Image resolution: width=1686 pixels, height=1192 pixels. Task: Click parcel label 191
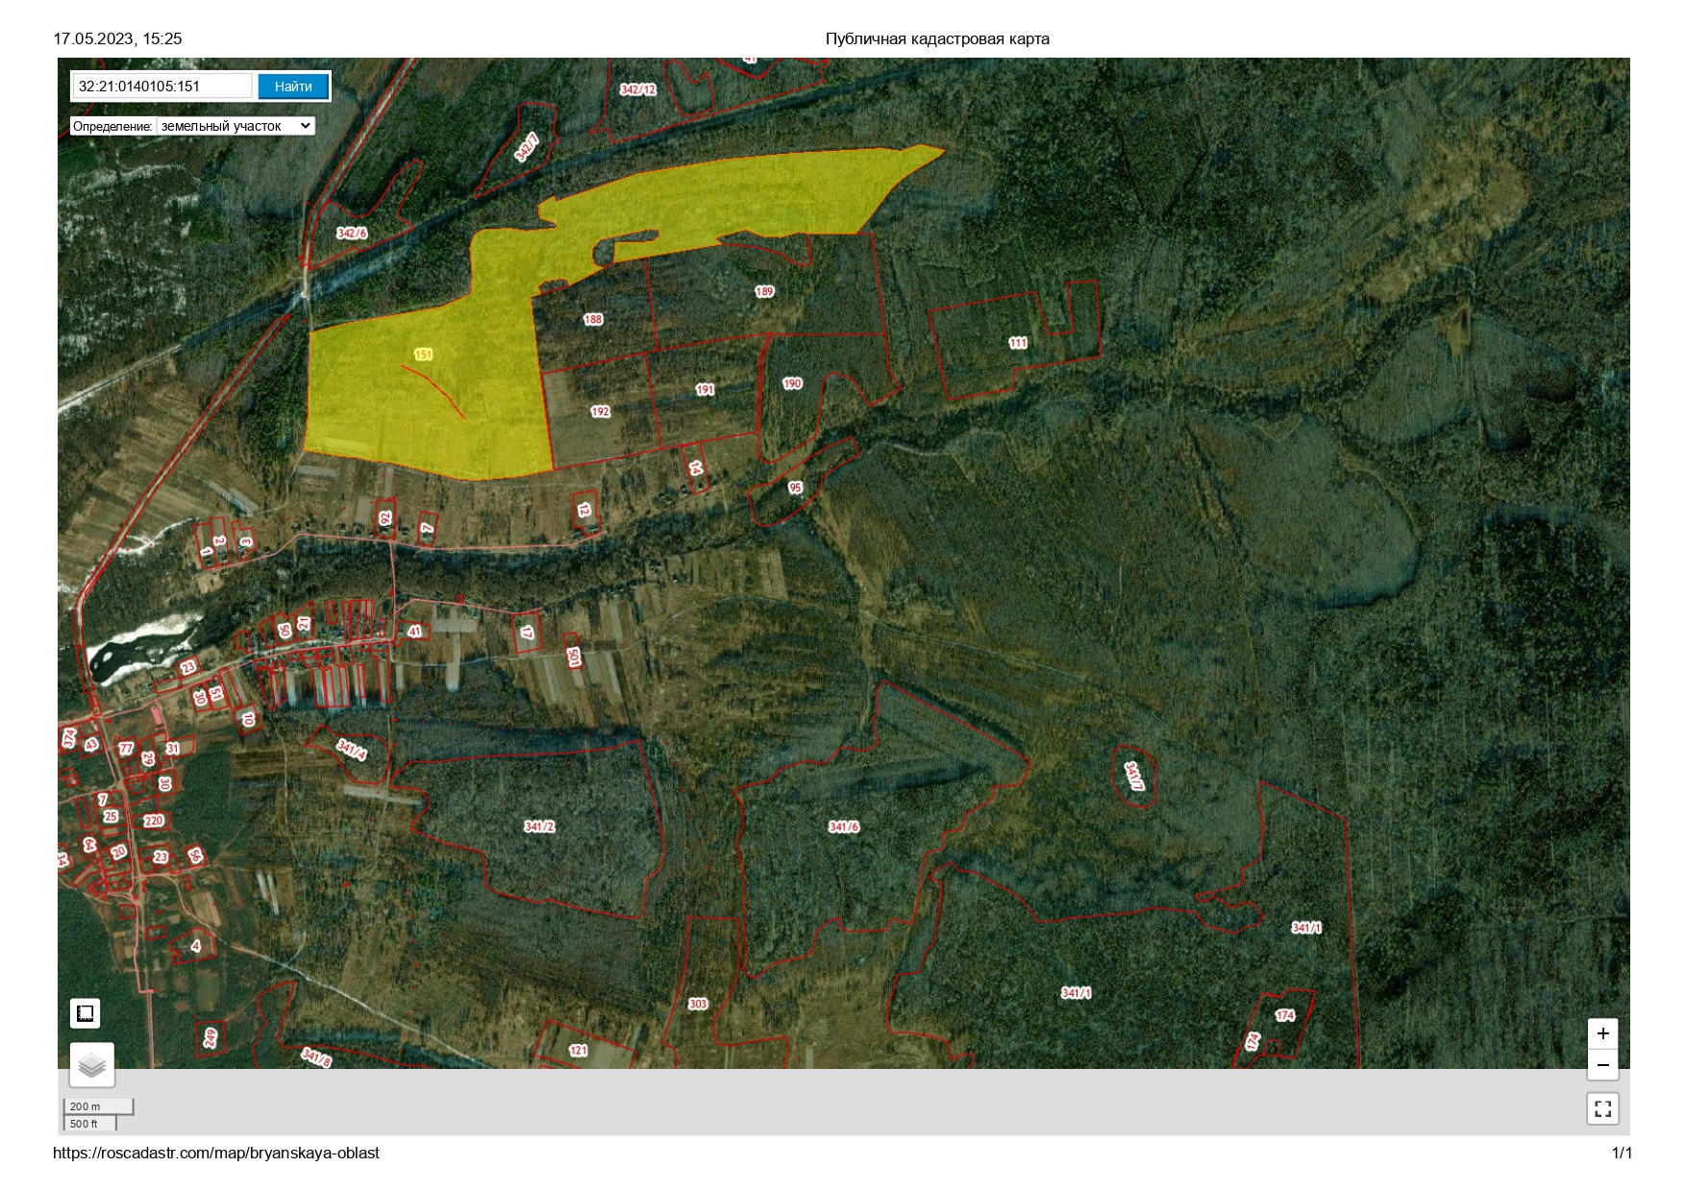click(x=705, y=389)
